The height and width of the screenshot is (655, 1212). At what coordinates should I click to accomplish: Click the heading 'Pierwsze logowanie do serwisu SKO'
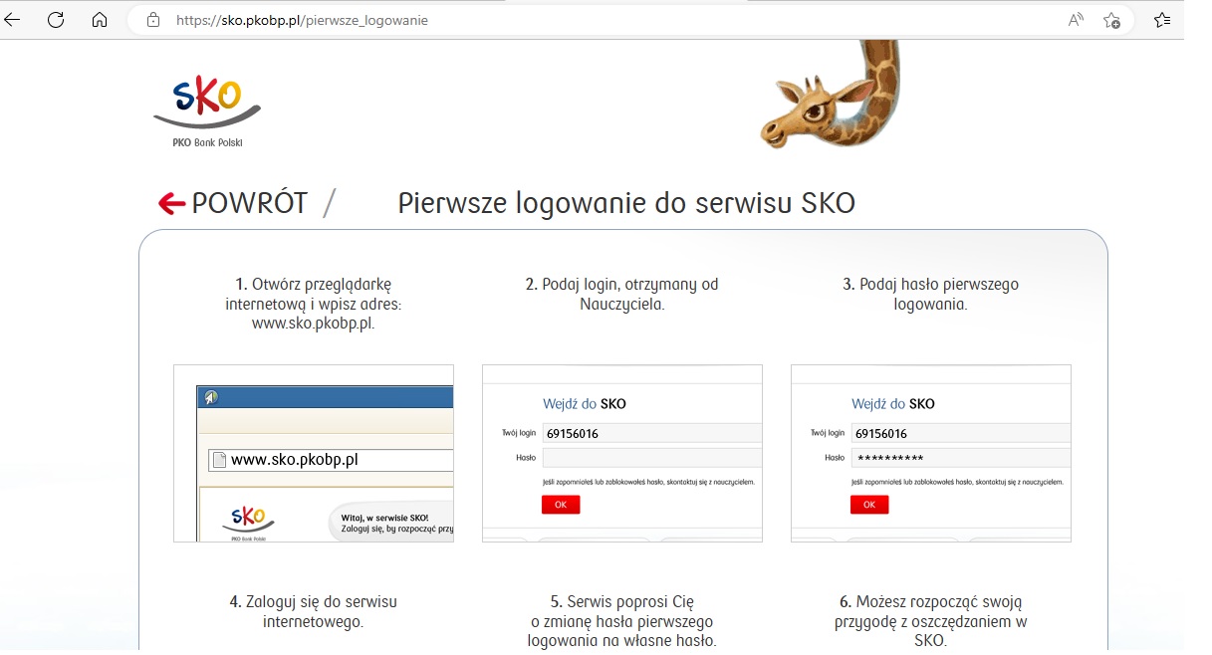tap(626, 203)
